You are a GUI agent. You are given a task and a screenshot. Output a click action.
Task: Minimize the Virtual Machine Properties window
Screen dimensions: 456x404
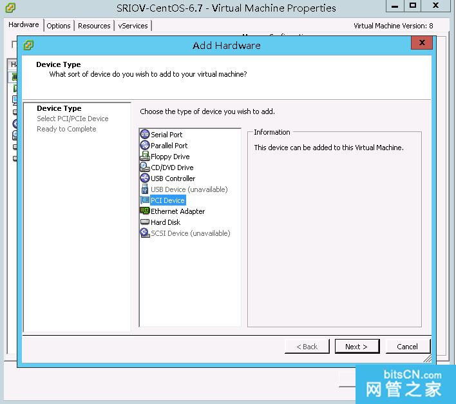pyautogui.click(x=395, y=6)
